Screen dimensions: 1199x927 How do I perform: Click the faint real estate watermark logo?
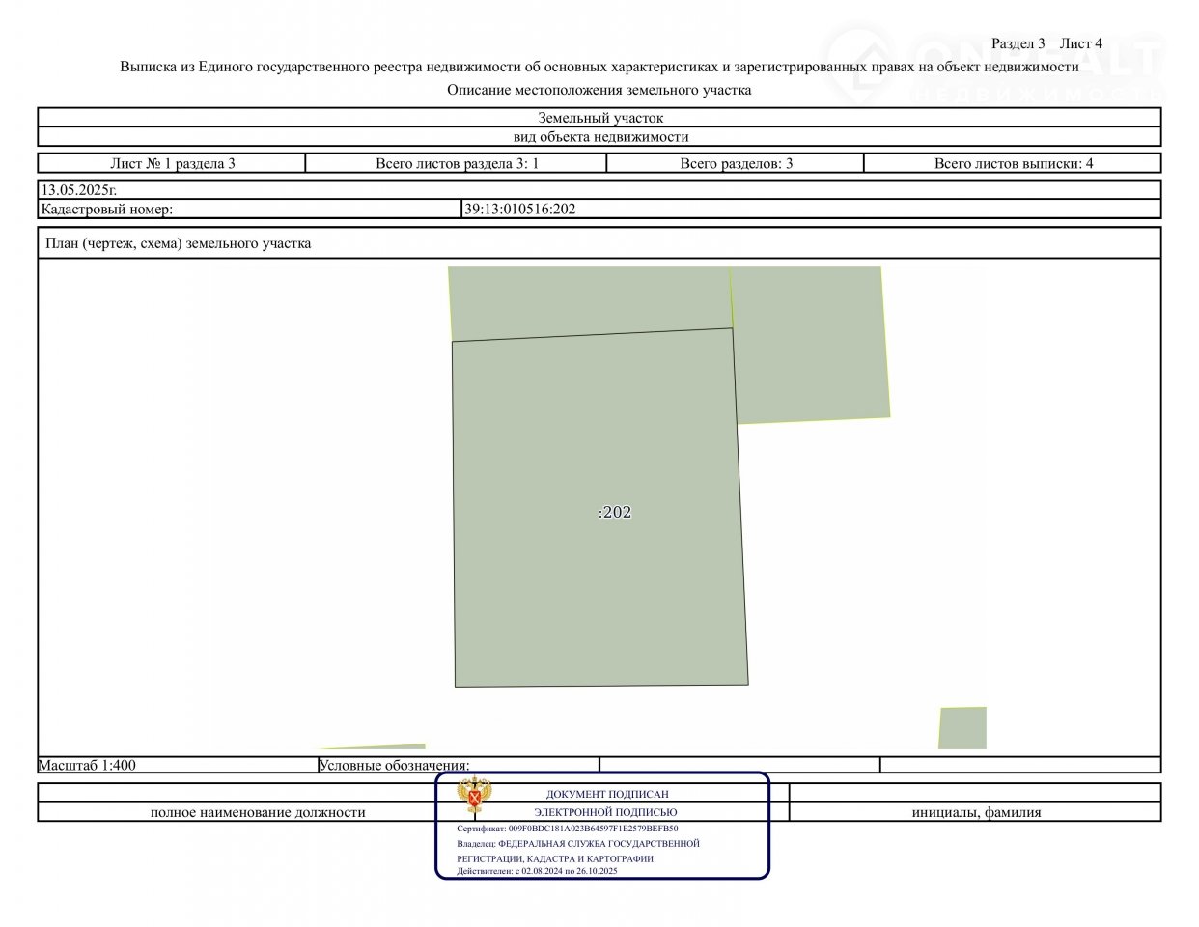point(994,64)
